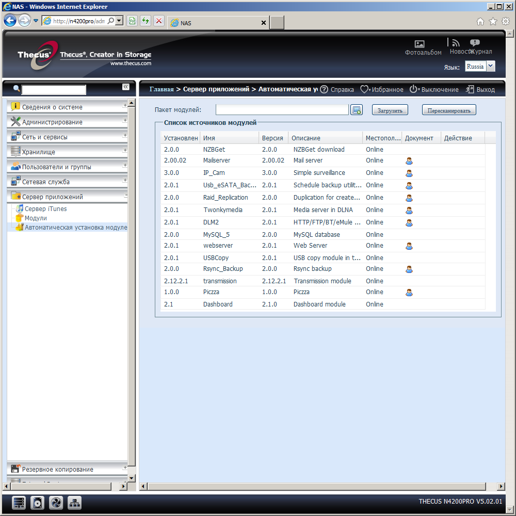The image size is (516, 516).
Task: Sort by Установлен column header
Action: [x=180, y=138]
